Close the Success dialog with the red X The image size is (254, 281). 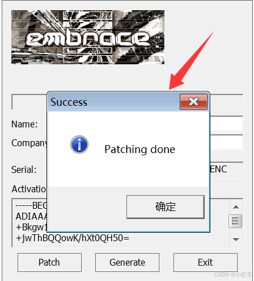193,102
